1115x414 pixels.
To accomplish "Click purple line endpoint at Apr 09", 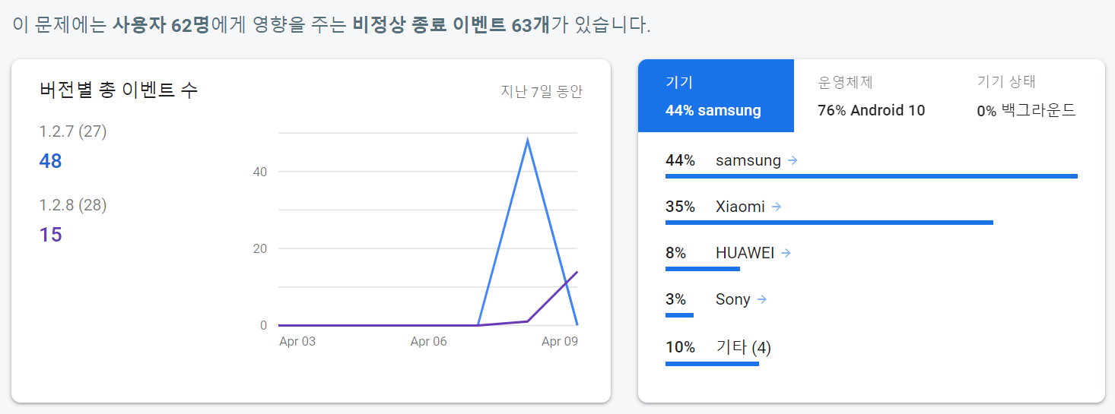I will point(577,272).
